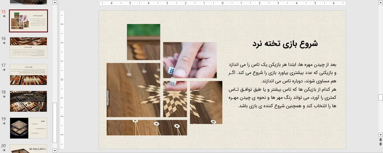
Task: Select the hand holding dice picture
Action: (190, 60)
